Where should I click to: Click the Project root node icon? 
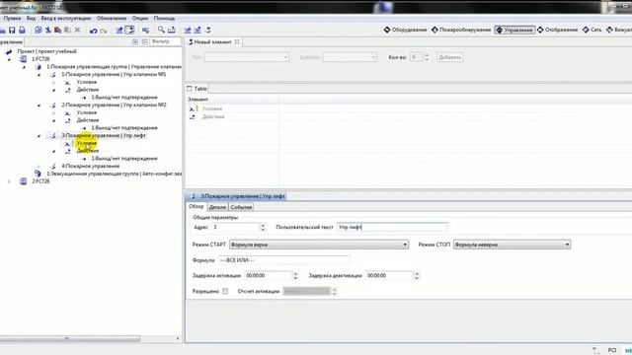coord(9,51)
